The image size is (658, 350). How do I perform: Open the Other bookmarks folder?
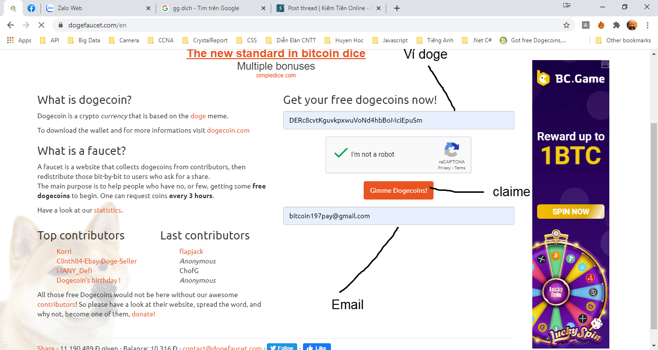[x=623, y=40]
